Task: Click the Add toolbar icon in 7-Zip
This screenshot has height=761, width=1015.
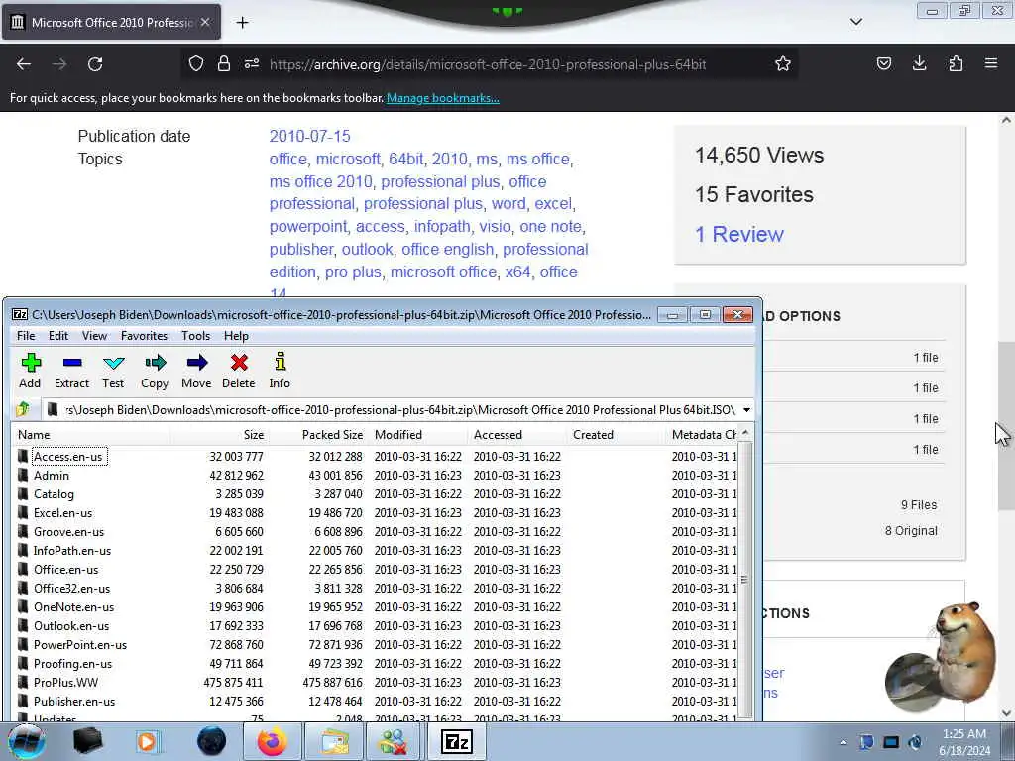Action: pos(30,371)
